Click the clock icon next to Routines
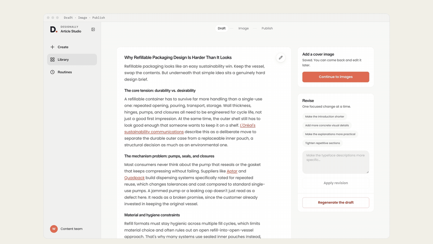This screenshot has width=433, height=244. (52, 72)
